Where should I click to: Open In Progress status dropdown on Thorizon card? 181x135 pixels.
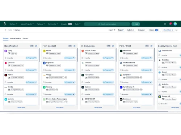108,70
